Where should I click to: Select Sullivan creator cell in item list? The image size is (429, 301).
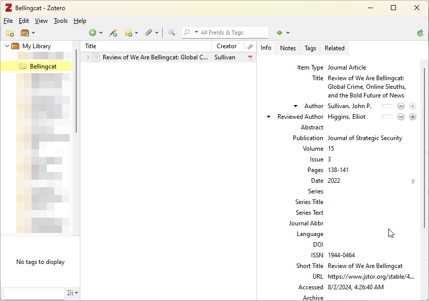[225, 57]
